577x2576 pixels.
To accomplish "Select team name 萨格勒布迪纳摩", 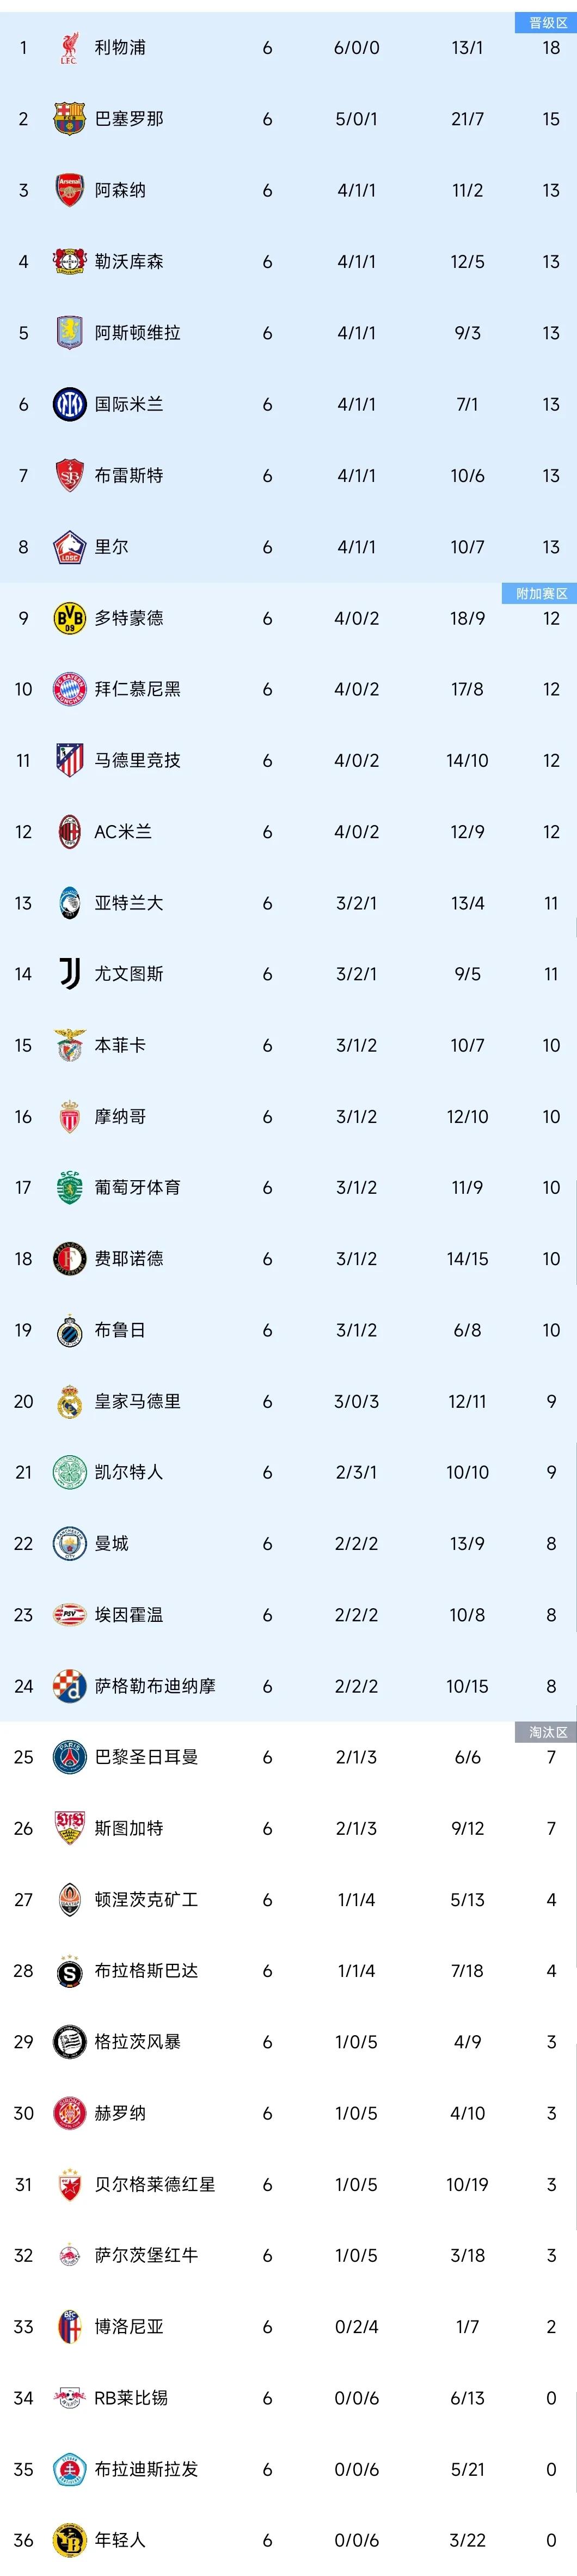I will [x=155, y=1686].
